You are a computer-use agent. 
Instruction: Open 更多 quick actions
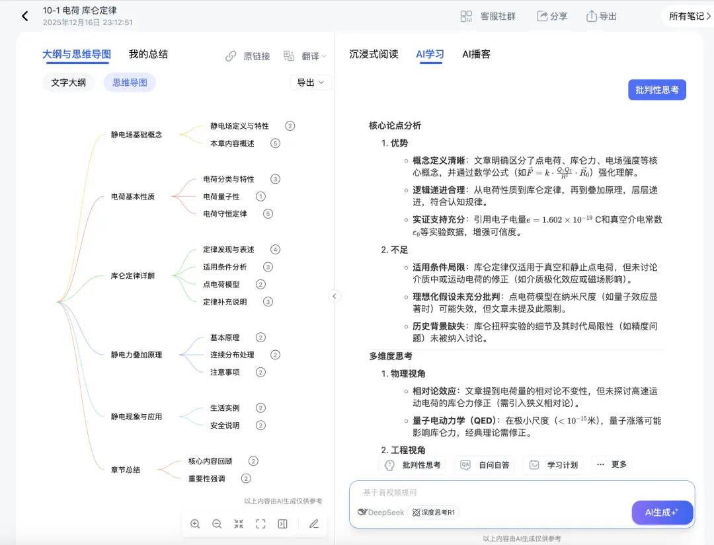[x=612, y=464]
